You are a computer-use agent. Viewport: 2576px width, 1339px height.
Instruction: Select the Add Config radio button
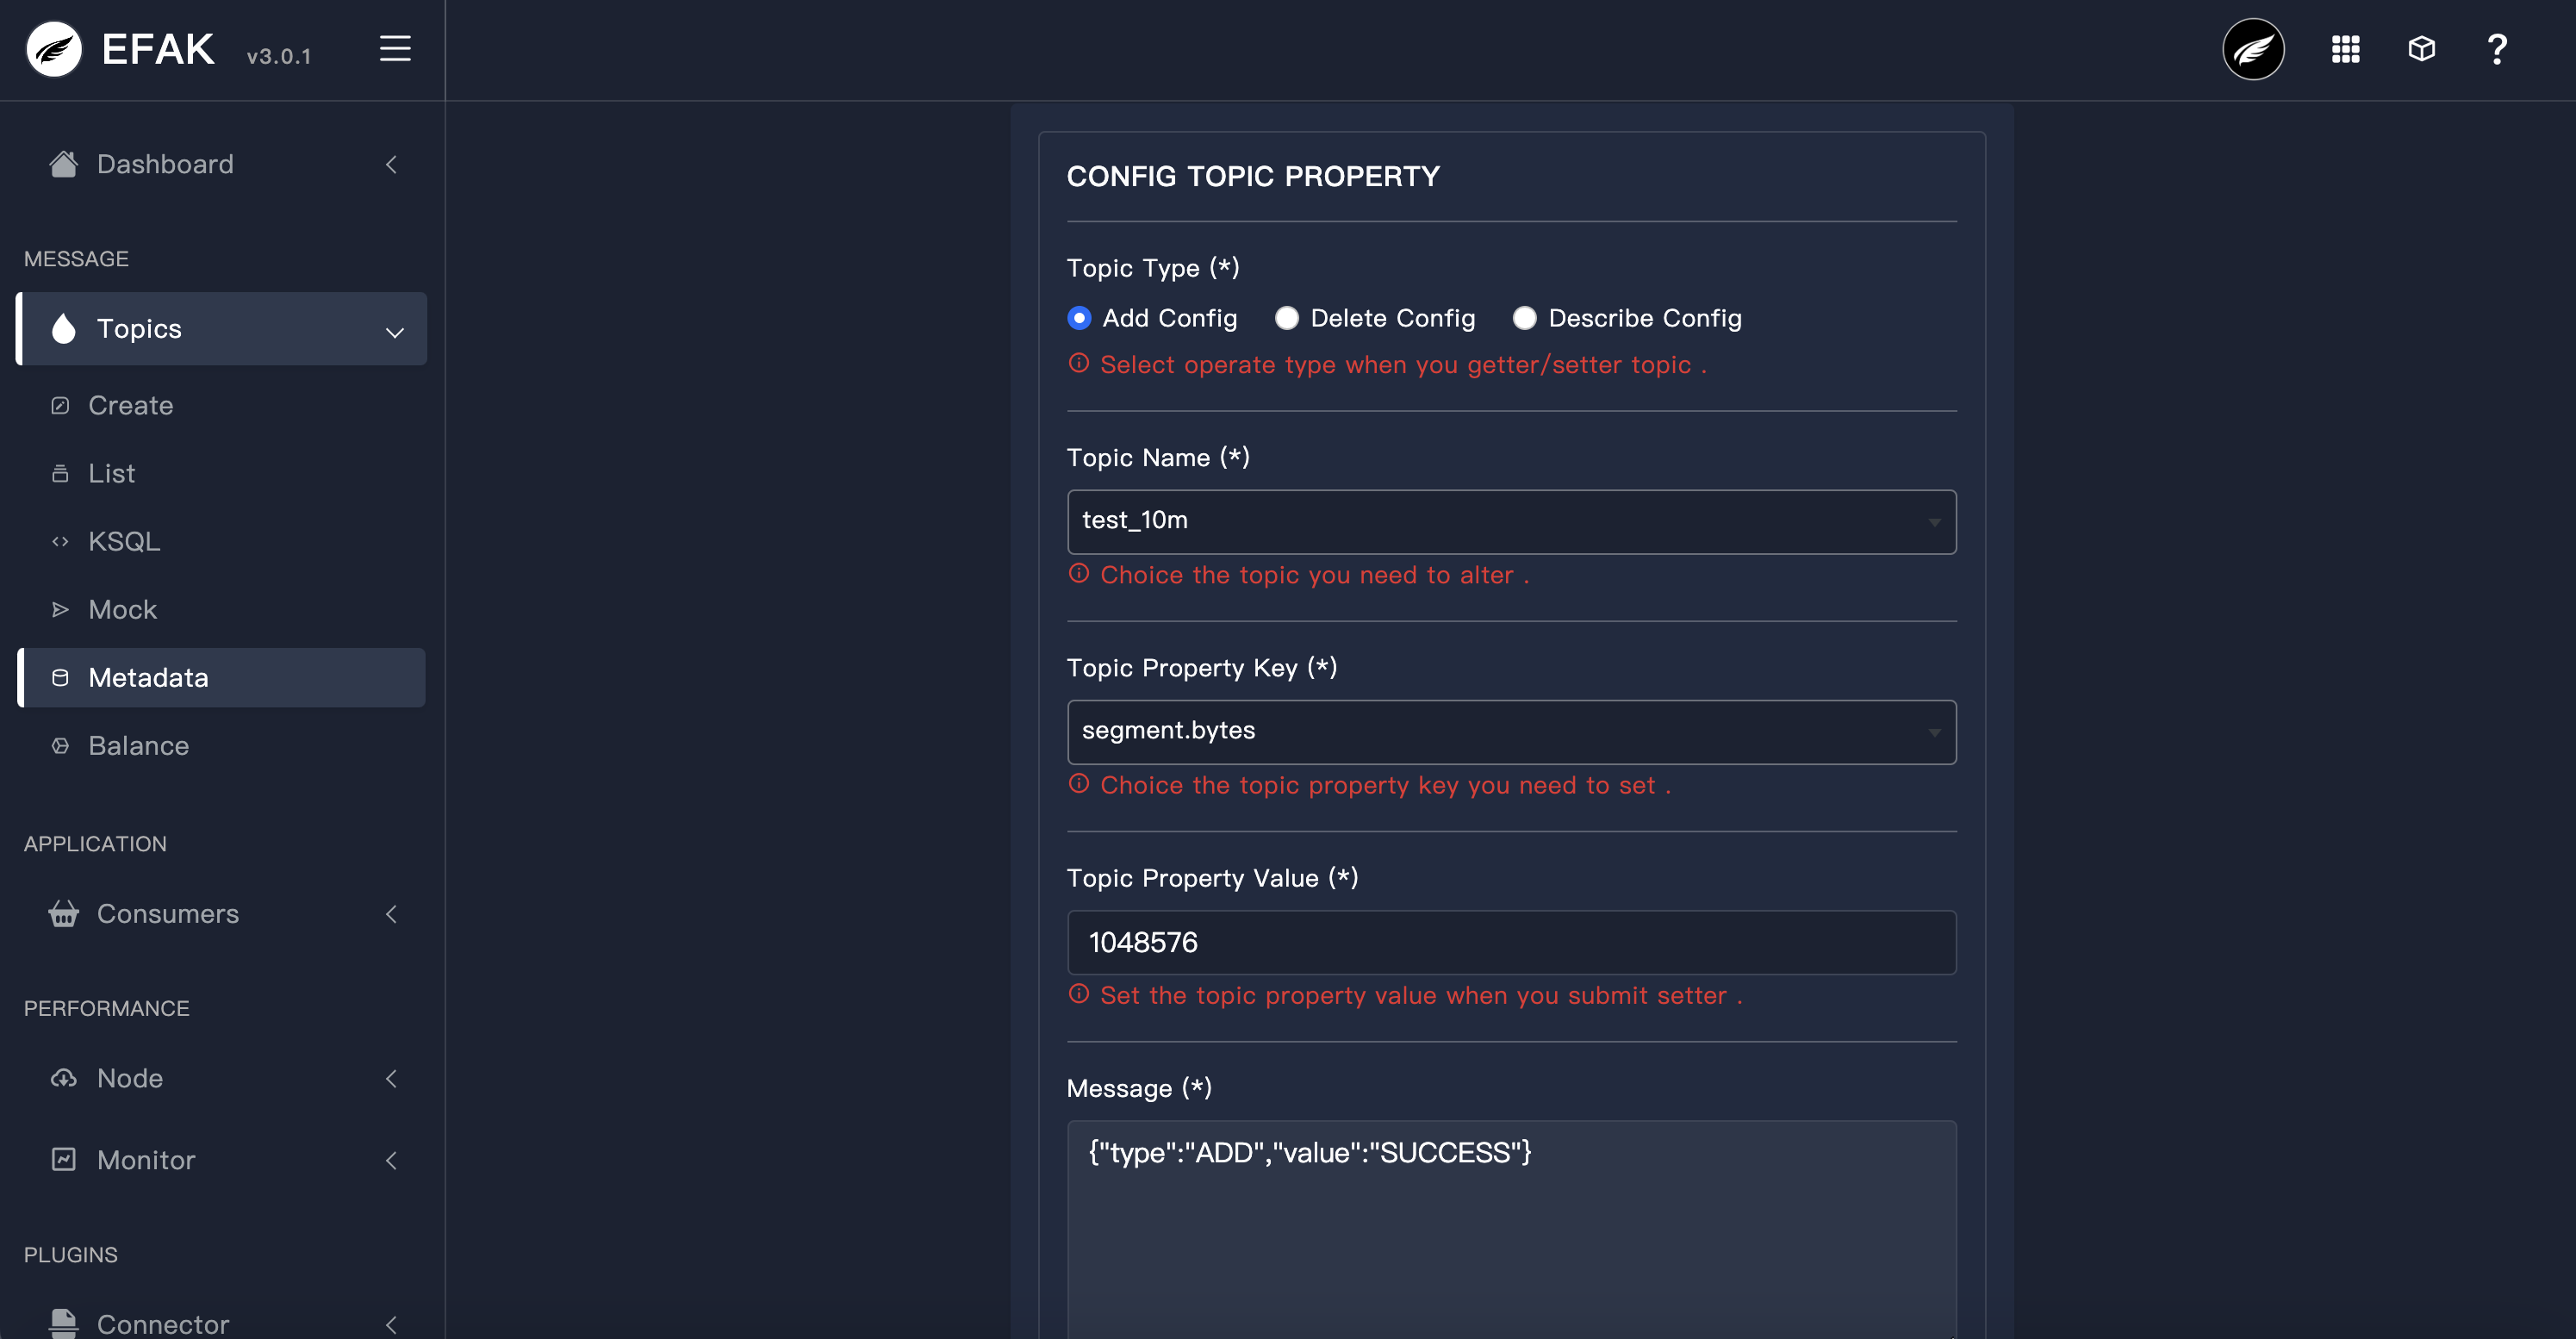coord(1079,318)
